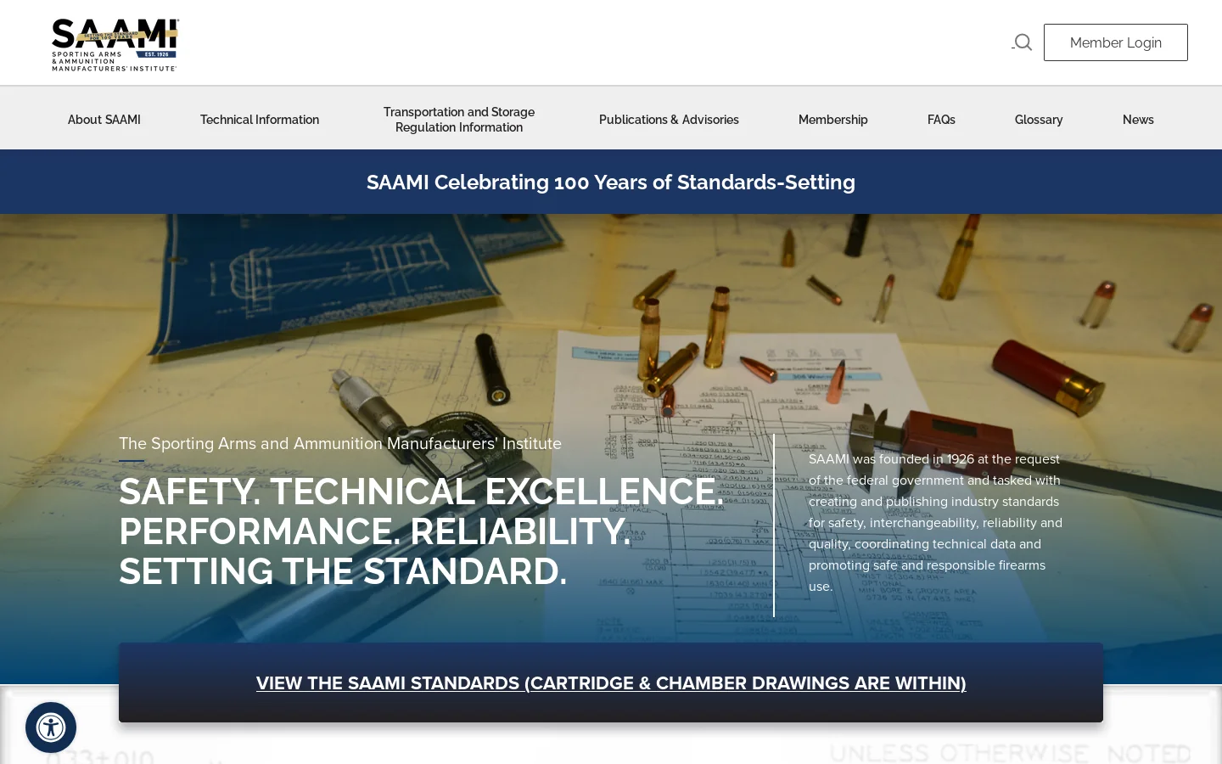Screen dimensions: 1222x764
Task: Open View the SAAMI Standards link
Action: 611,683
